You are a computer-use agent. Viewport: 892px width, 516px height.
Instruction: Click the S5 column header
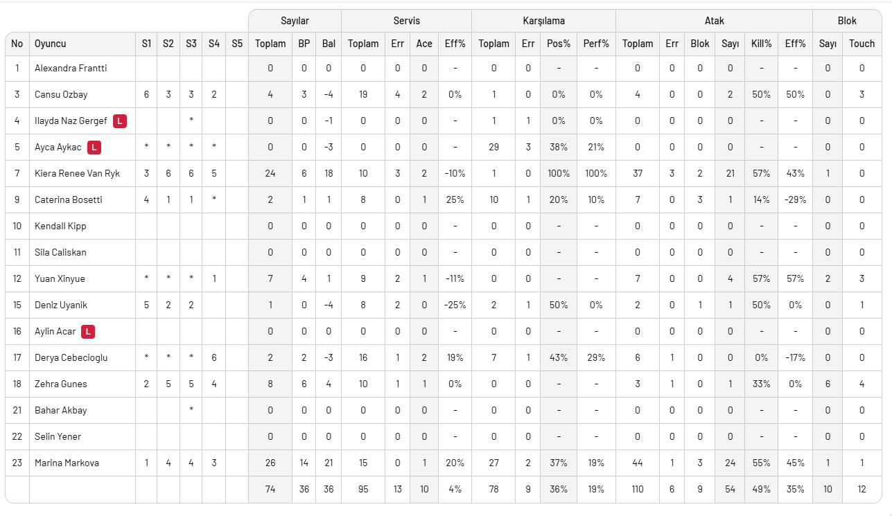pyautogui.click(x=237, y=44)
